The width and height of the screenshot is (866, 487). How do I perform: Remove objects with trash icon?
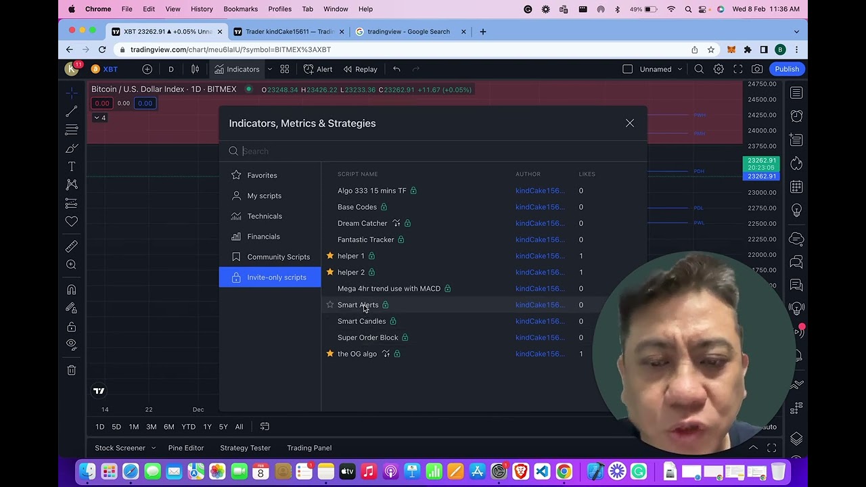[x=72, y=370]
